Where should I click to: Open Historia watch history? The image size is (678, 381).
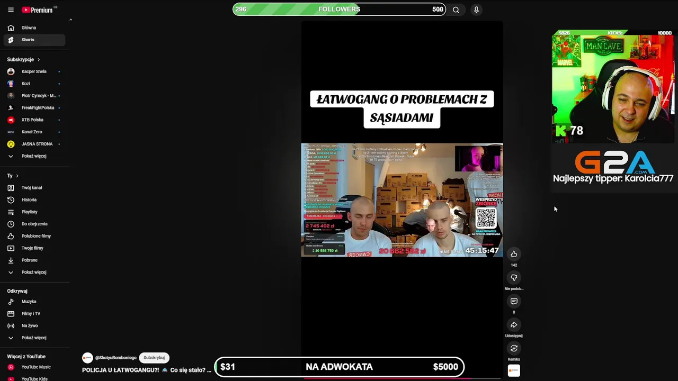[35, 200]
